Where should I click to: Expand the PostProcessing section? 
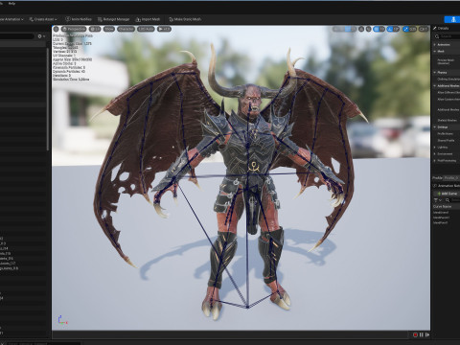coord(435,161)
